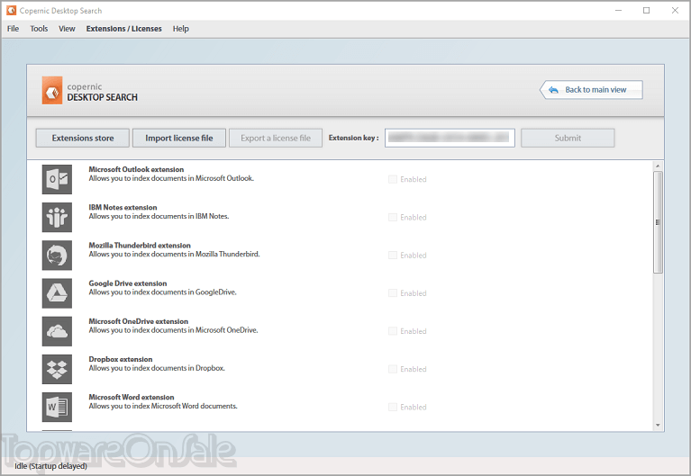
Task: Click the scrollbar up arrow
Action: coord(658,166)
